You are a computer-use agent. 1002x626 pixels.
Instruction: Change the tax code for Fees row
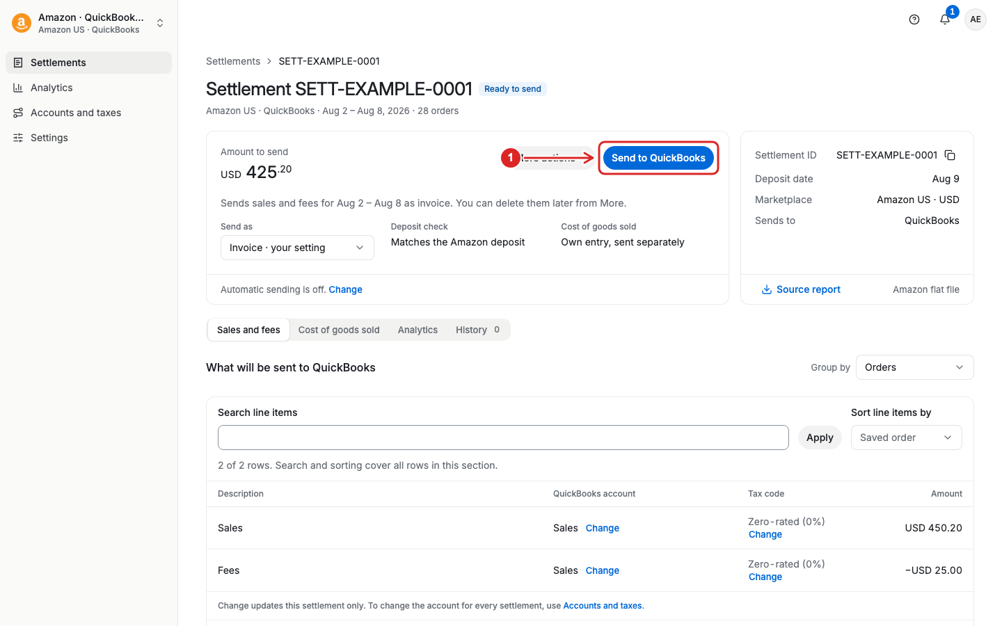[x=765, y=577]
